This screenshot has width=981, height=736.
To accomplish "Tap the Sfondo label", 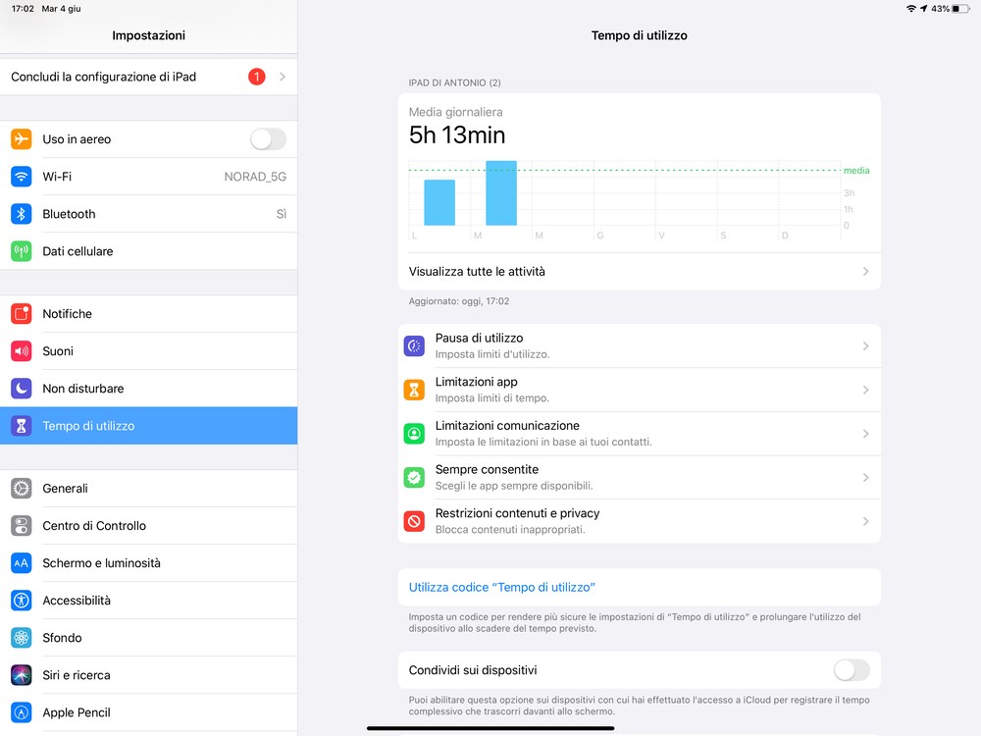I will pyautogui.click(x=62, y=638).
